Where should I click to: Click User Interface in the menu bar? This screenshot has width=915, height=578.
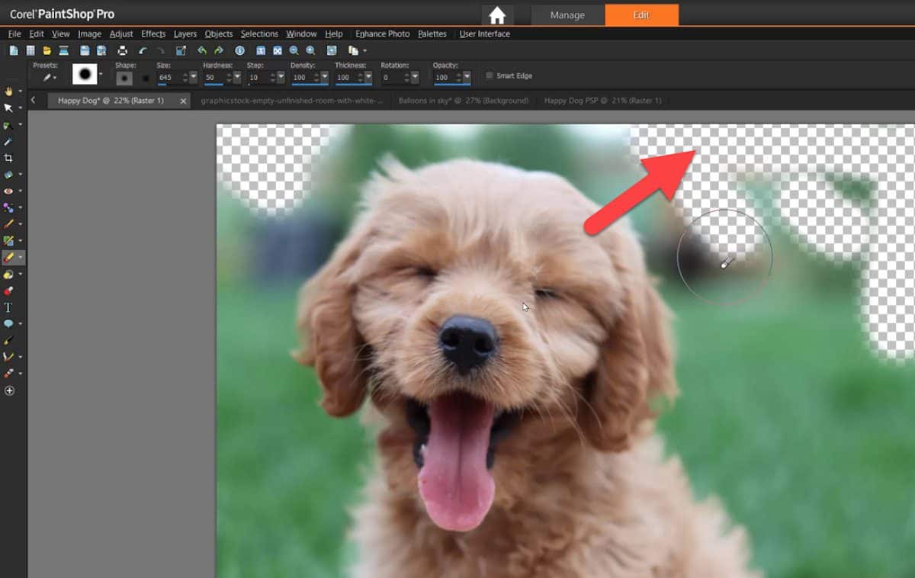coord(484,34)
